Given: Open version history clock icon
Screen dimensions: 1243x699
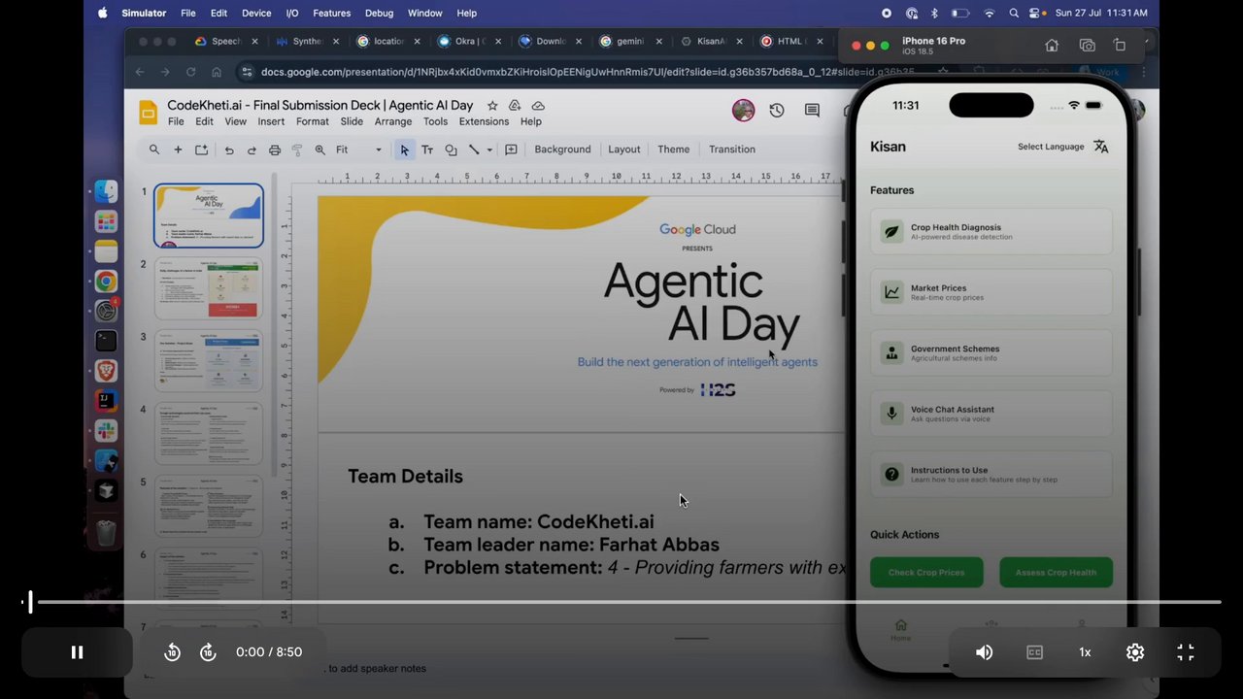Looking at the screenshot, I should click(x=777, y=111).
